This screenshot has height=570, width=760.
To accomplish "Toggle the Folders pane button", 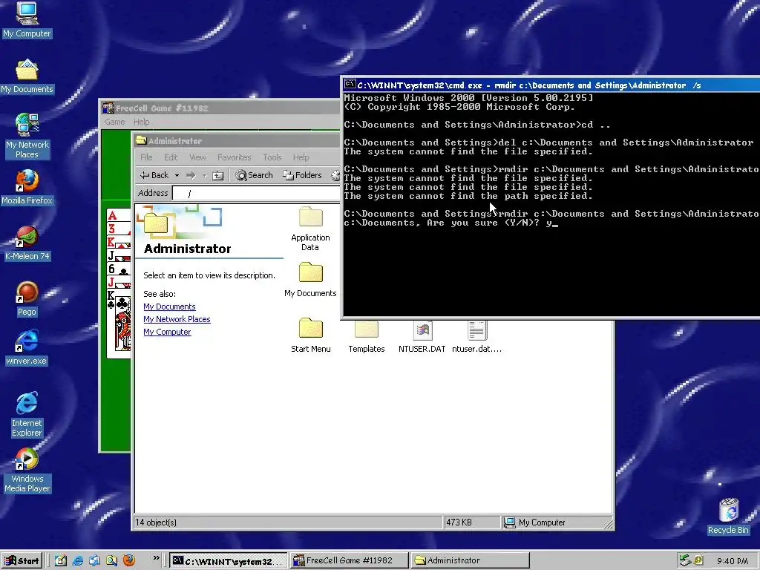I will click(x=302, y=175).
